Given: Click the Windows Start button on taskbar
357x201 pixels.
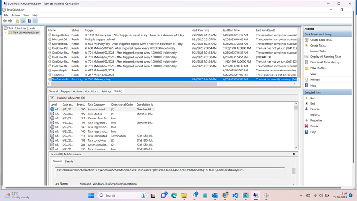Looking at the screenshot, I should click(91, 195).
